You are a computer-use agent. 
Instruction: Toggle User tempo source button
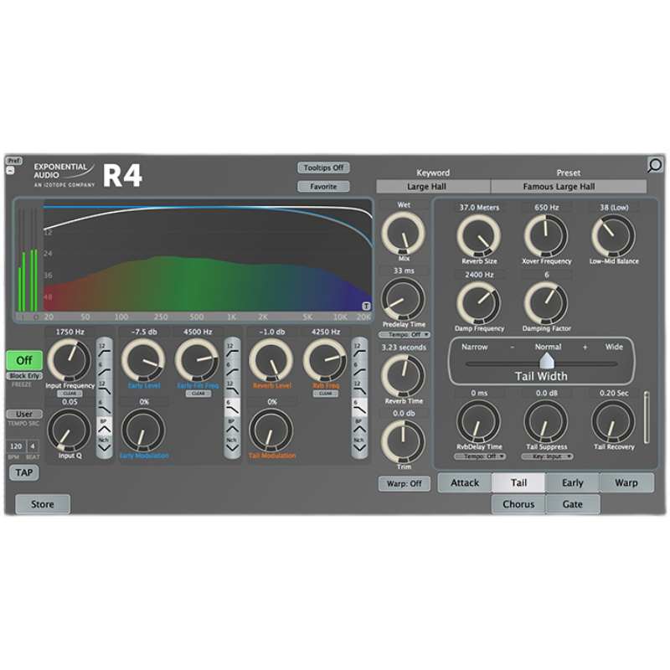click(x=24, y=414)
